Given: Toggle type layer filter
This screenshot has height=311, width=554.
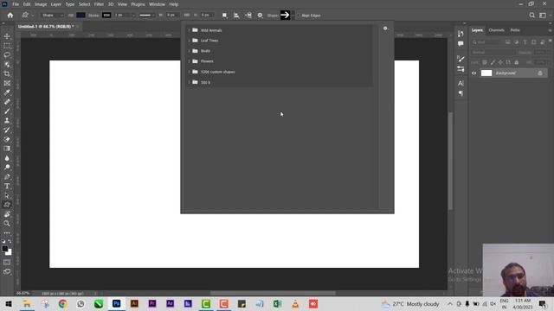Looking at the screenshot, I should pyautogui.click(x=525, y=42).
